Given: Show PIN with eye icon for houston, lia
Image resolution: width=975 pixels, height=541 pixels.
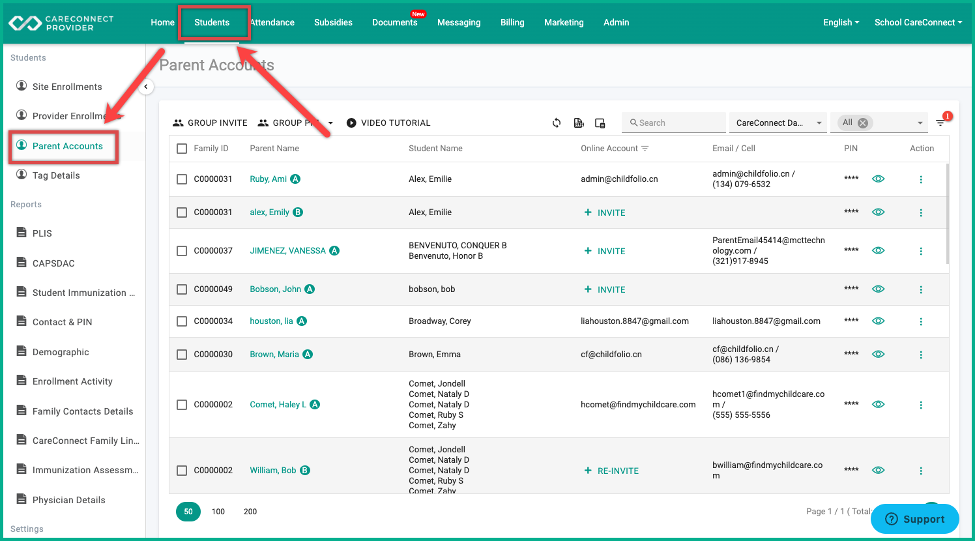Looking at the screenshot, I should (x=879, y=321).
